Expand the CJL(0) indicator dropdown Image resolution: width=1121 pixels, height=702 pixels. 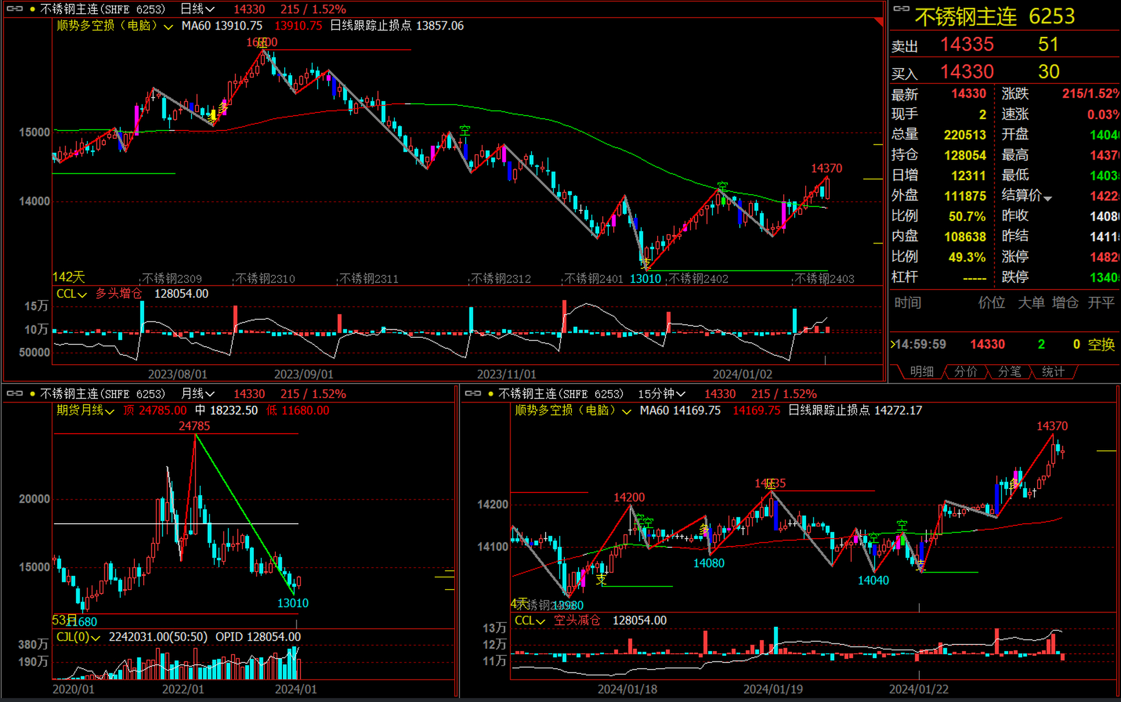pyautogui.click(x=78, y=637)
